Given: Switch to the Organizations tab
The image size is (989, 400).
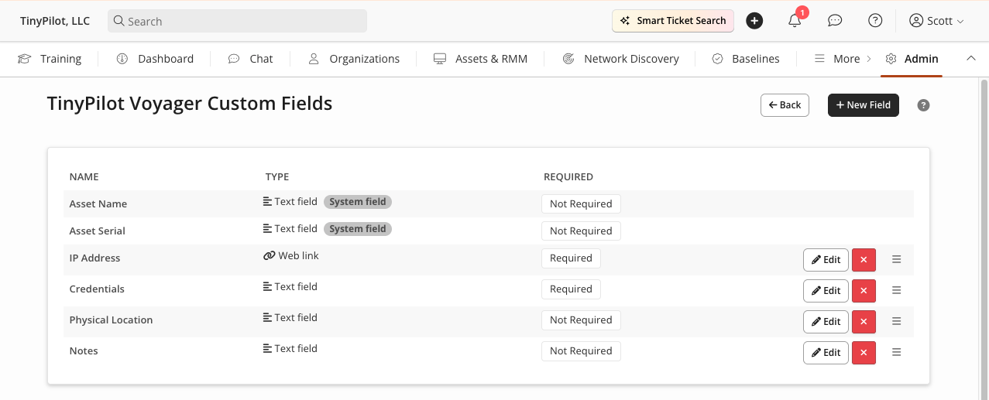Looking at the screenshot, I should point(354,59).
